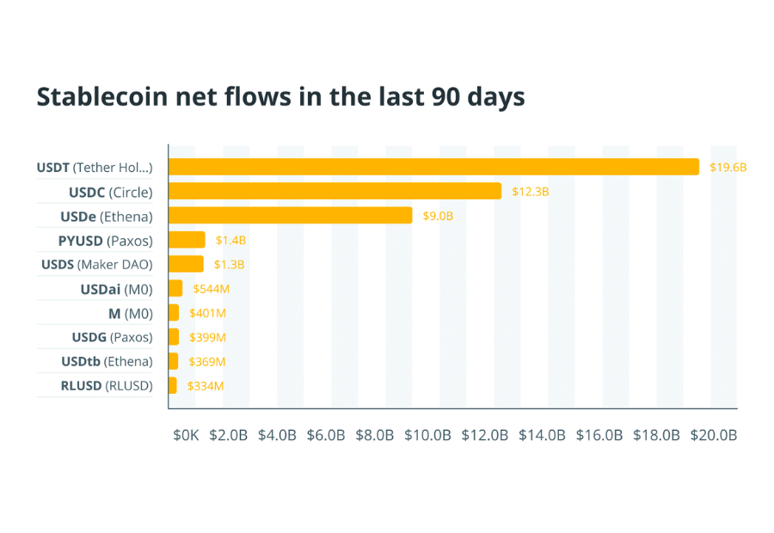Image resolution: width=774 pixels, height=533 pixels.
Task: Select the $9.0B value label
Action: click(x=438, y=216)
